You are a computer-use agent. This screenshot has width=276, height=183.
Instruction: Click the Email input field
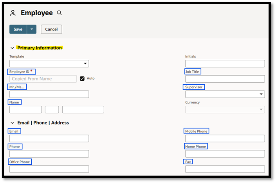[49, 139]
